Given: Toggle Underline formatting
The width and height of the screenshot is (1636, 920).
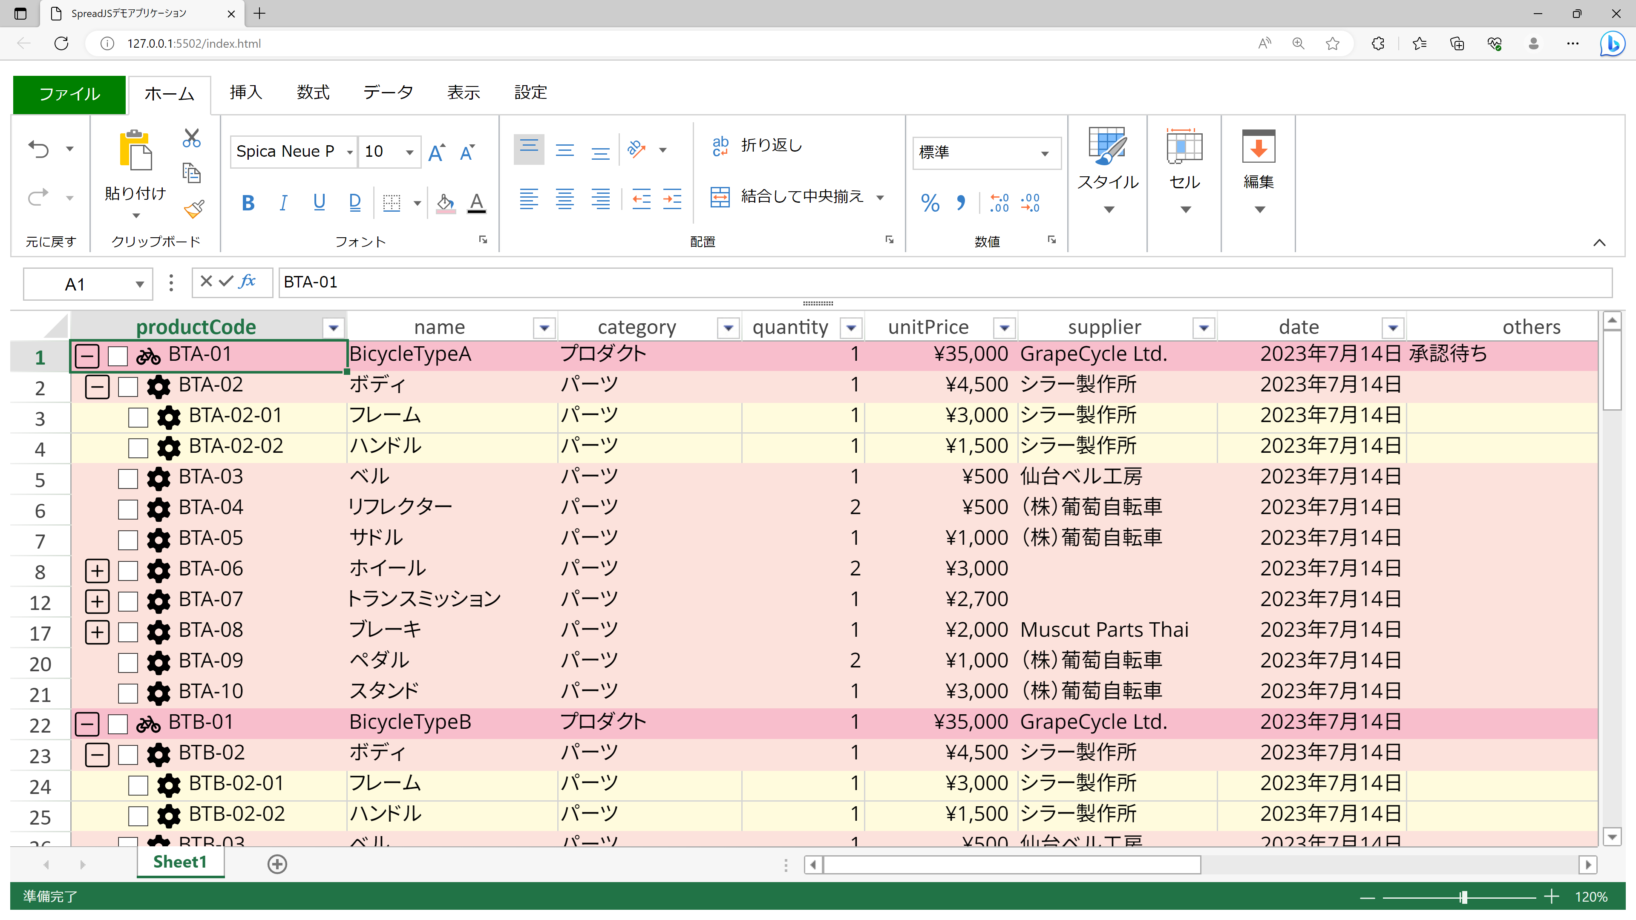Looking at the screenshot, I should pyautogui.click(x=320, y=203).
